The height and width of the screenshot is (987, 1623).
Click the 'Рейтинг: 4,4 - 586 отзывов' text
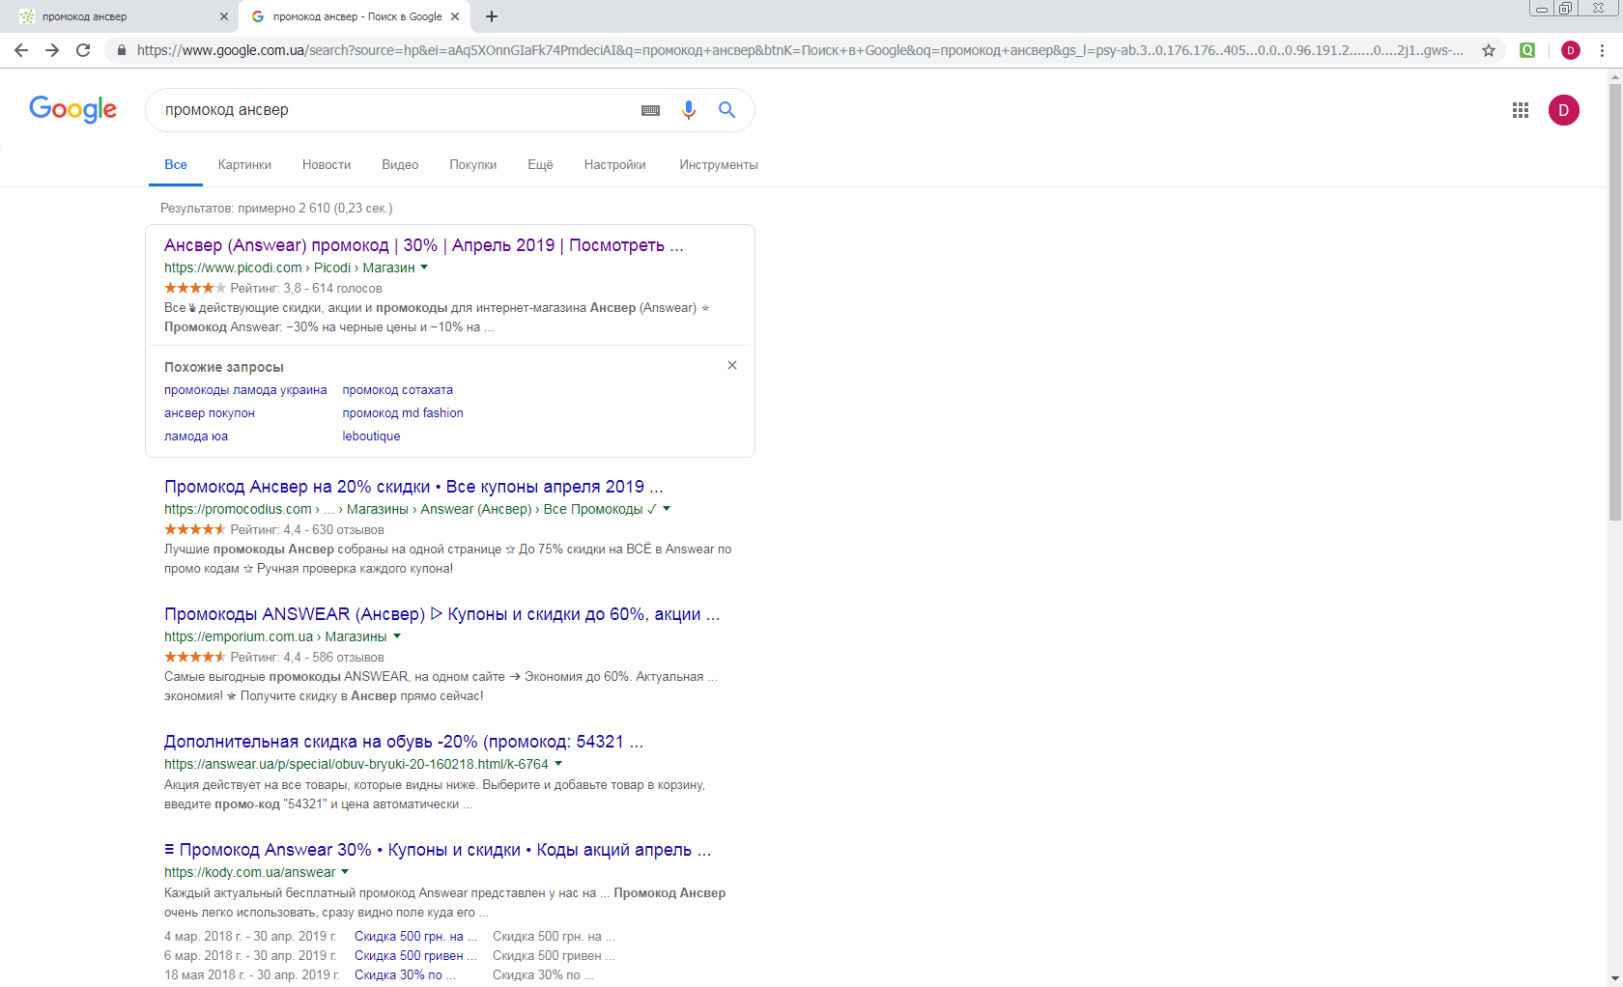[x=307, y=658]
